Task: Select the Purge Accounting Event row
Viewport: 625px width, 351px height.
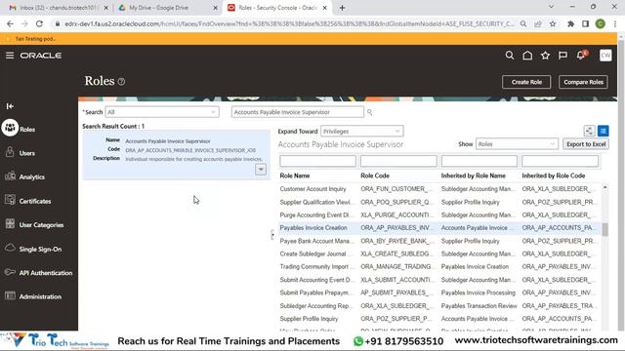Action: [439, 215]
